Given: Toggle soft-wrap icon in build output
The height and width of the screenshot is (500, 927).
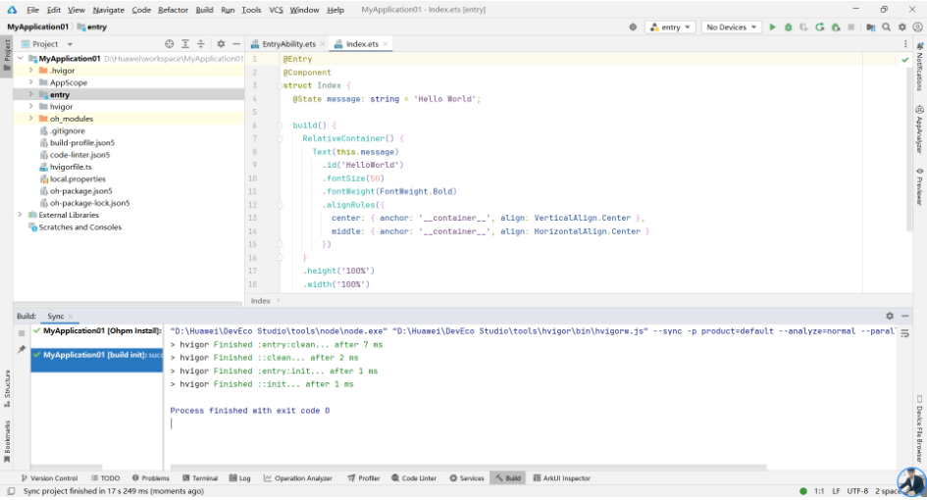Looking at the screenshot, I should point(905,334).
